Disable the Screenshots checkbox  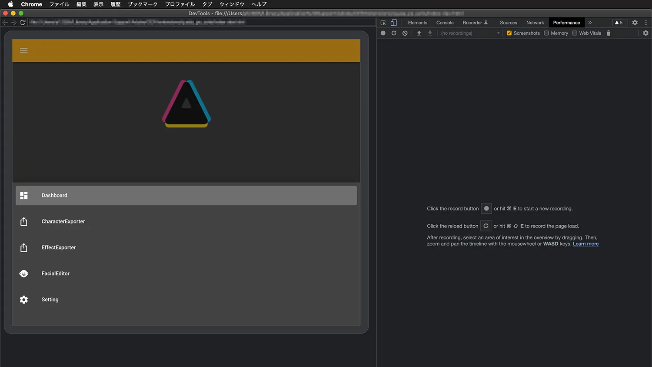pos(509,33)
